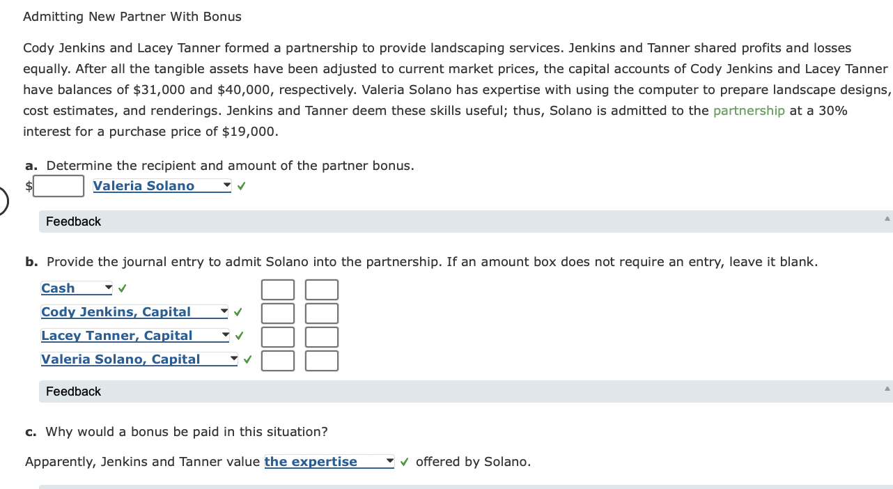Click the bonus amount input field
The height and width of the screenshot is (489, 893).
(x=59, y=186)
